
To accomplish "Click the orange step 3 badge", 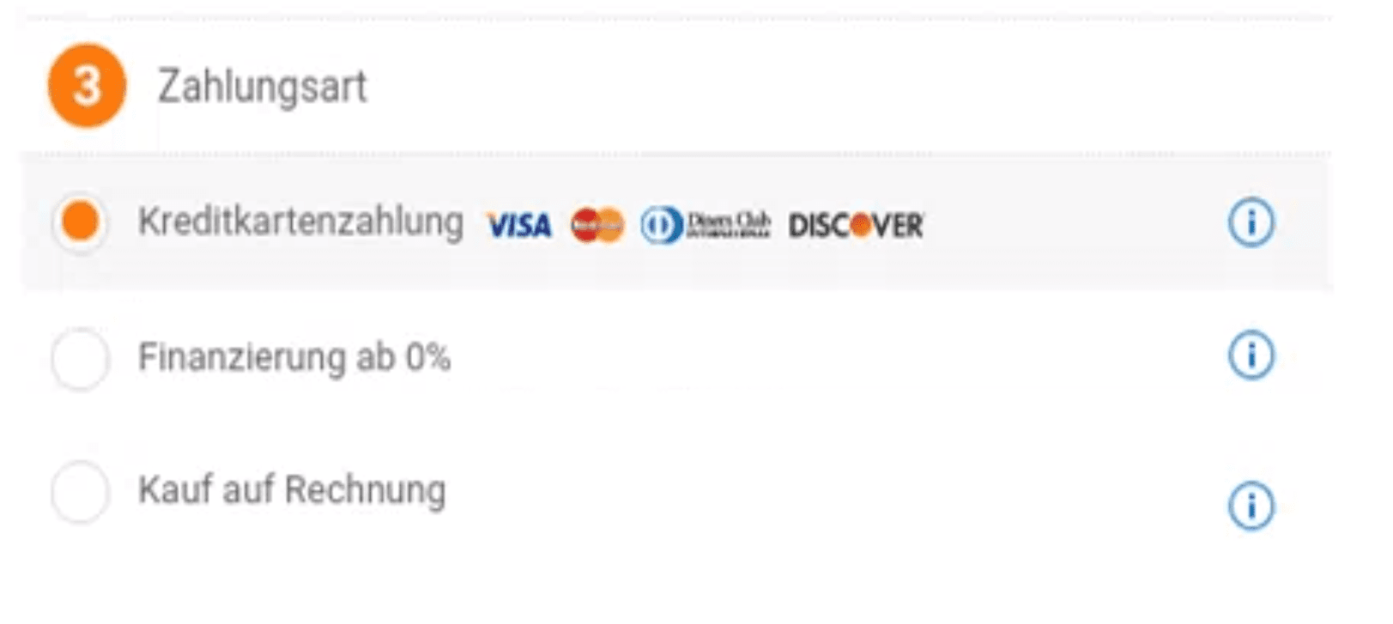I will (87, 86).
